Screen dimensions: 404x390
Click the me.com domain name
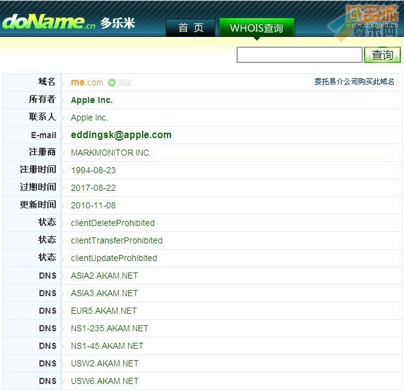pyautogui.click(x=87, y=82)
